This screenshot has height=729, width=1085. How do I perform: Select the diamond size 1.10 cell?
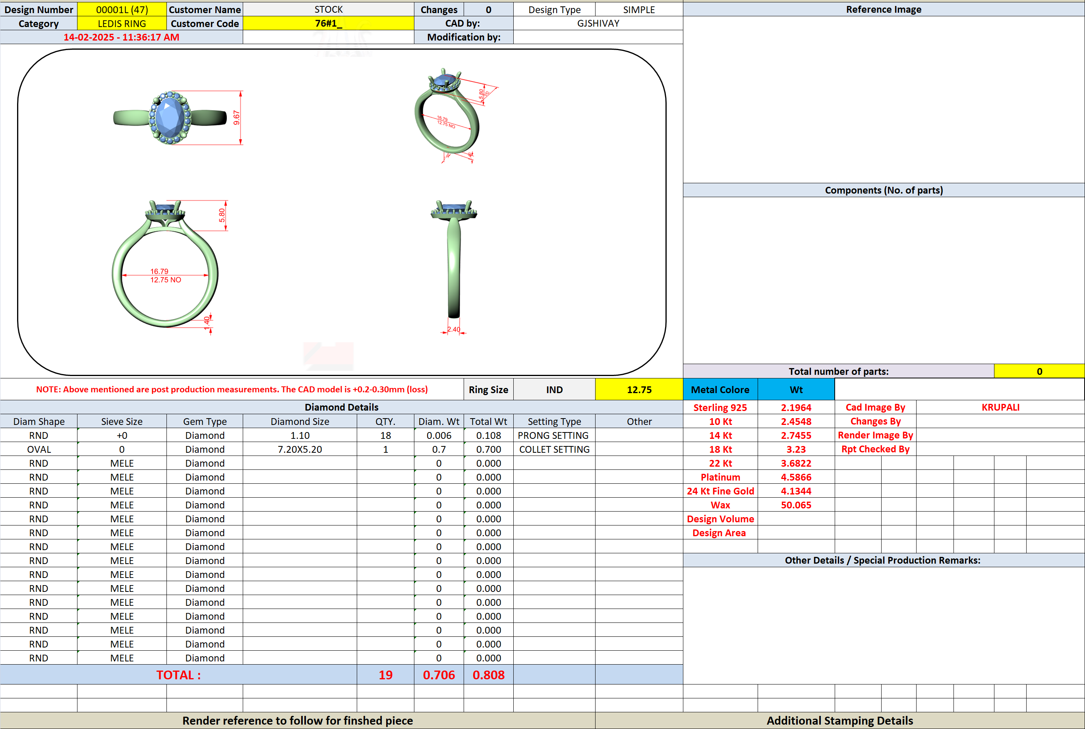point(300,435)
